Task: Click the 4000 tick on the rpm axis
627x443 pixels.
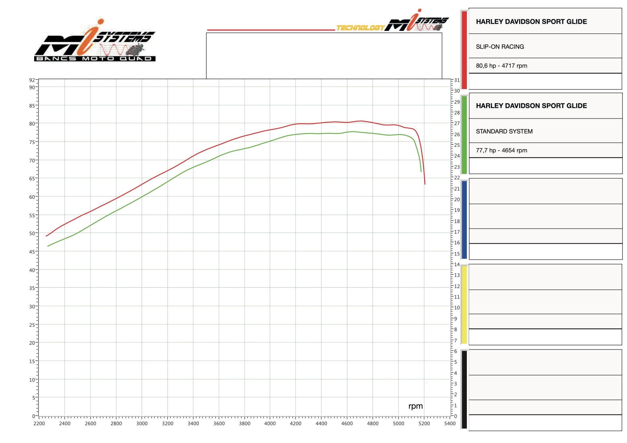Action: [270, 424]
